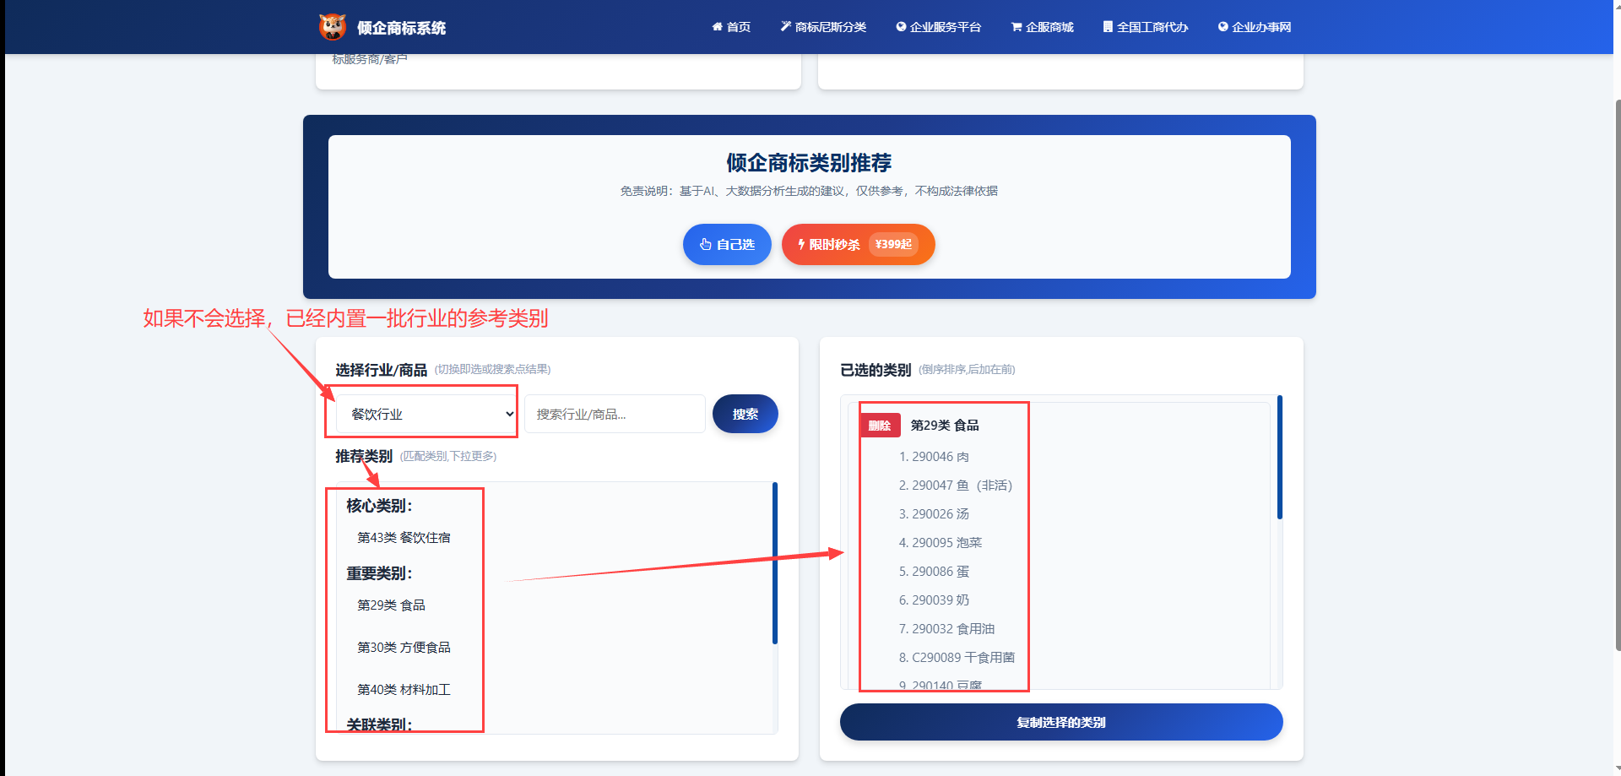
Task: Select 第43类 餐饮住宿 category
Action: click(x=404, y=538)
